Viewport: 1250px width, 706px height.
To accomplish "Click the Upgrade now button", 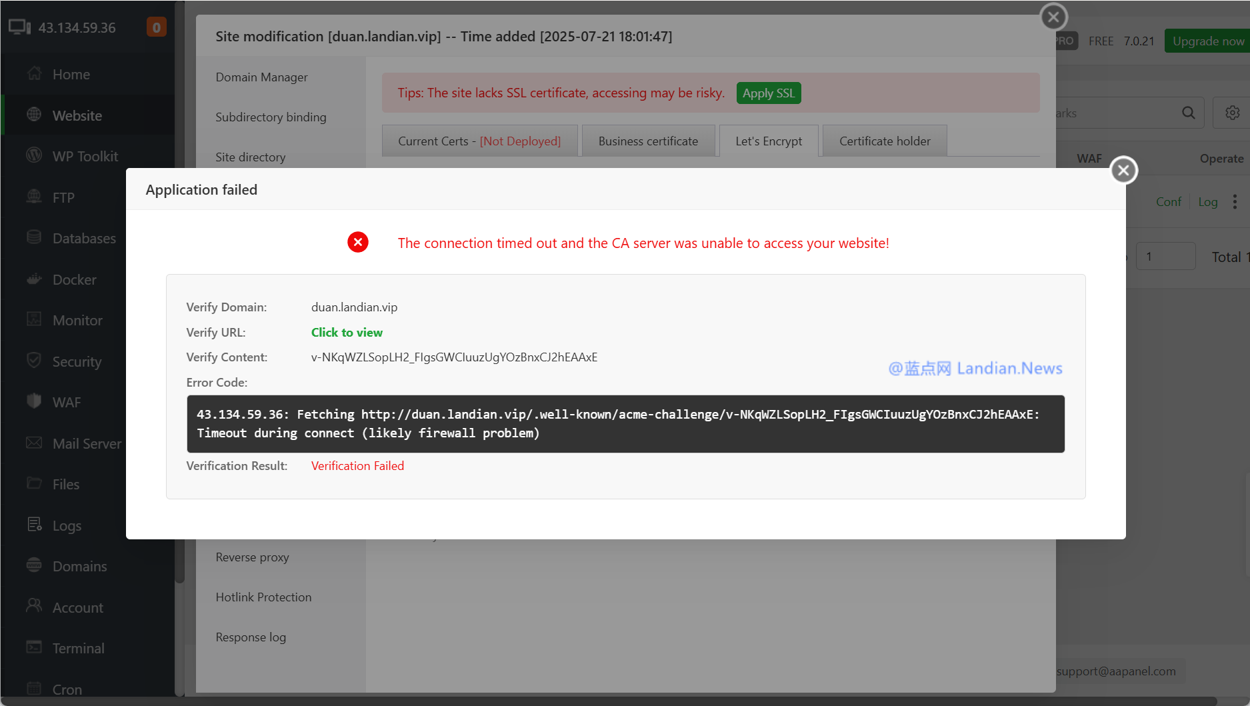I will [1207, 41].
